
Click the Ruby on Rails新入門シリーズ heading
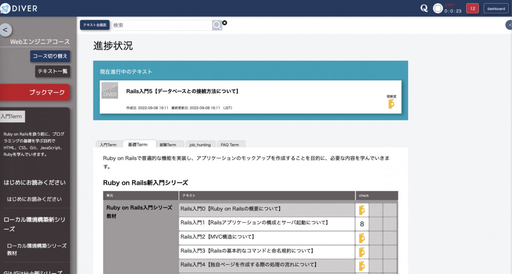coord(145,183)
